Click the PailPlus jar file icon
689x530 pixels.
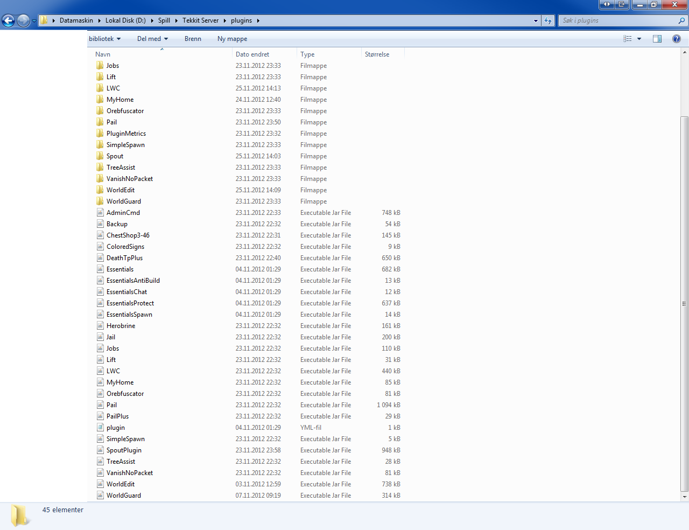(100, 416)
